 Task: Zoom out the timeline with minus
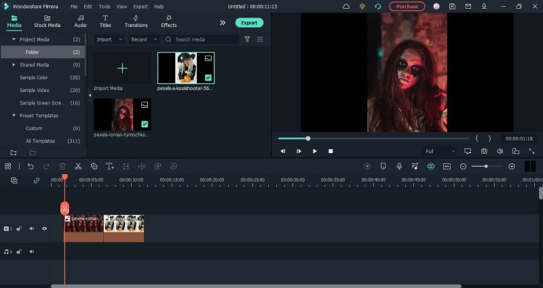coord(463,167)
